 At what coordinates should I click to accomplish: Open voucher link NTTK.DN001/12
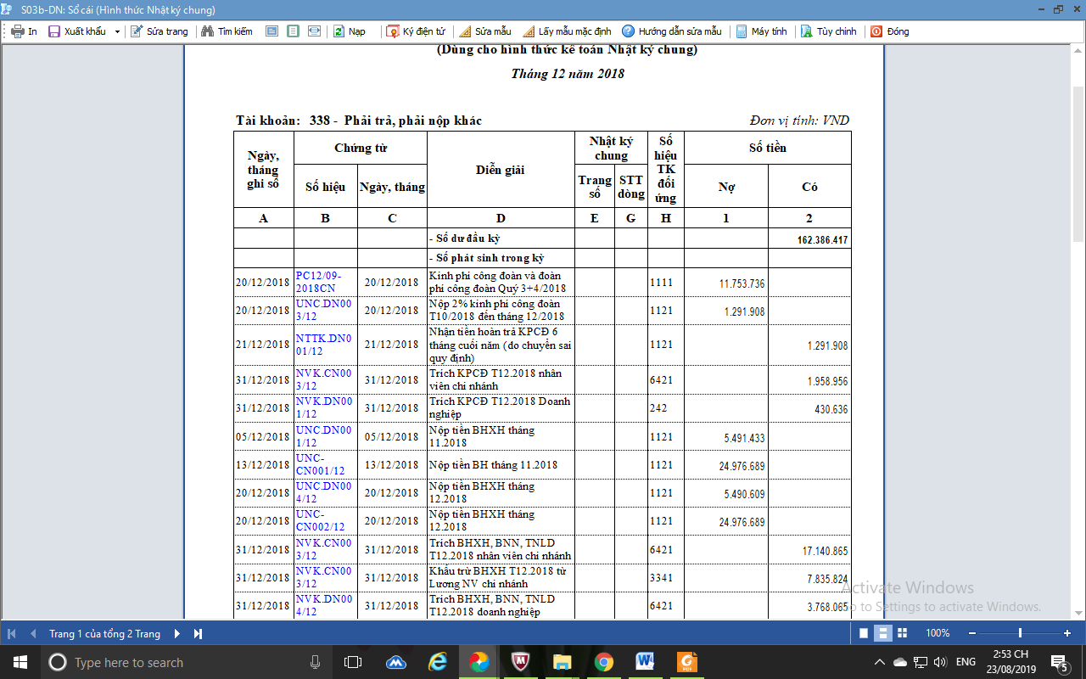pyautogui.click(x=322, y=345)
